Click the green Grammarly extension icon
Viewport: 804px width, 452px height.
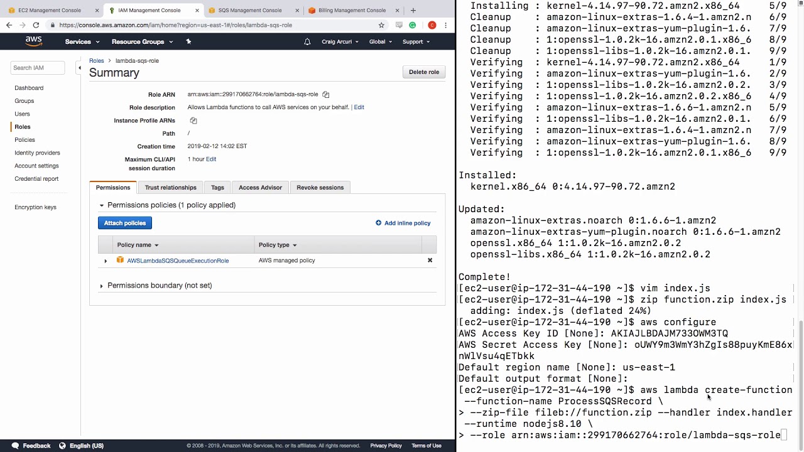point(412,25)
